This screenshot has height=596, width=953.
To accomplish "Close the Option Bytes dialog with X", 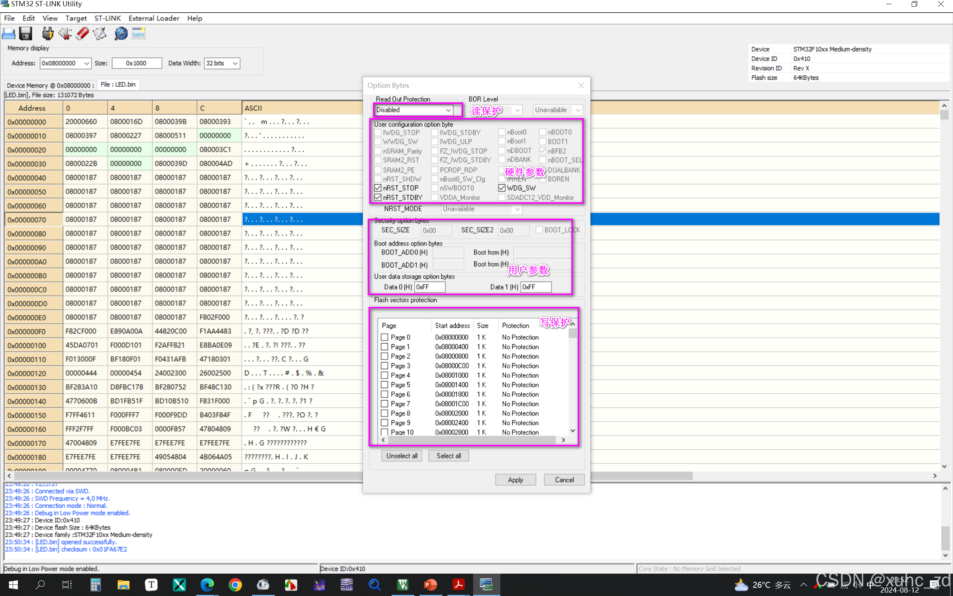I will click(x=581, y=86).
